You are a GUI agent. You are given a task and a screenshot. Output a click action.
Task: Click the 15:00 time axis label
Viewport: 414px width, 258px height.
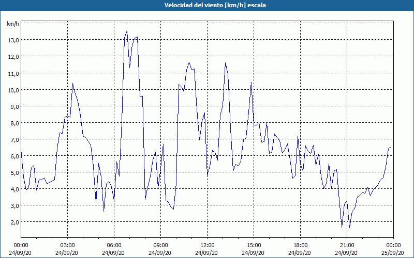click(254, 246)
